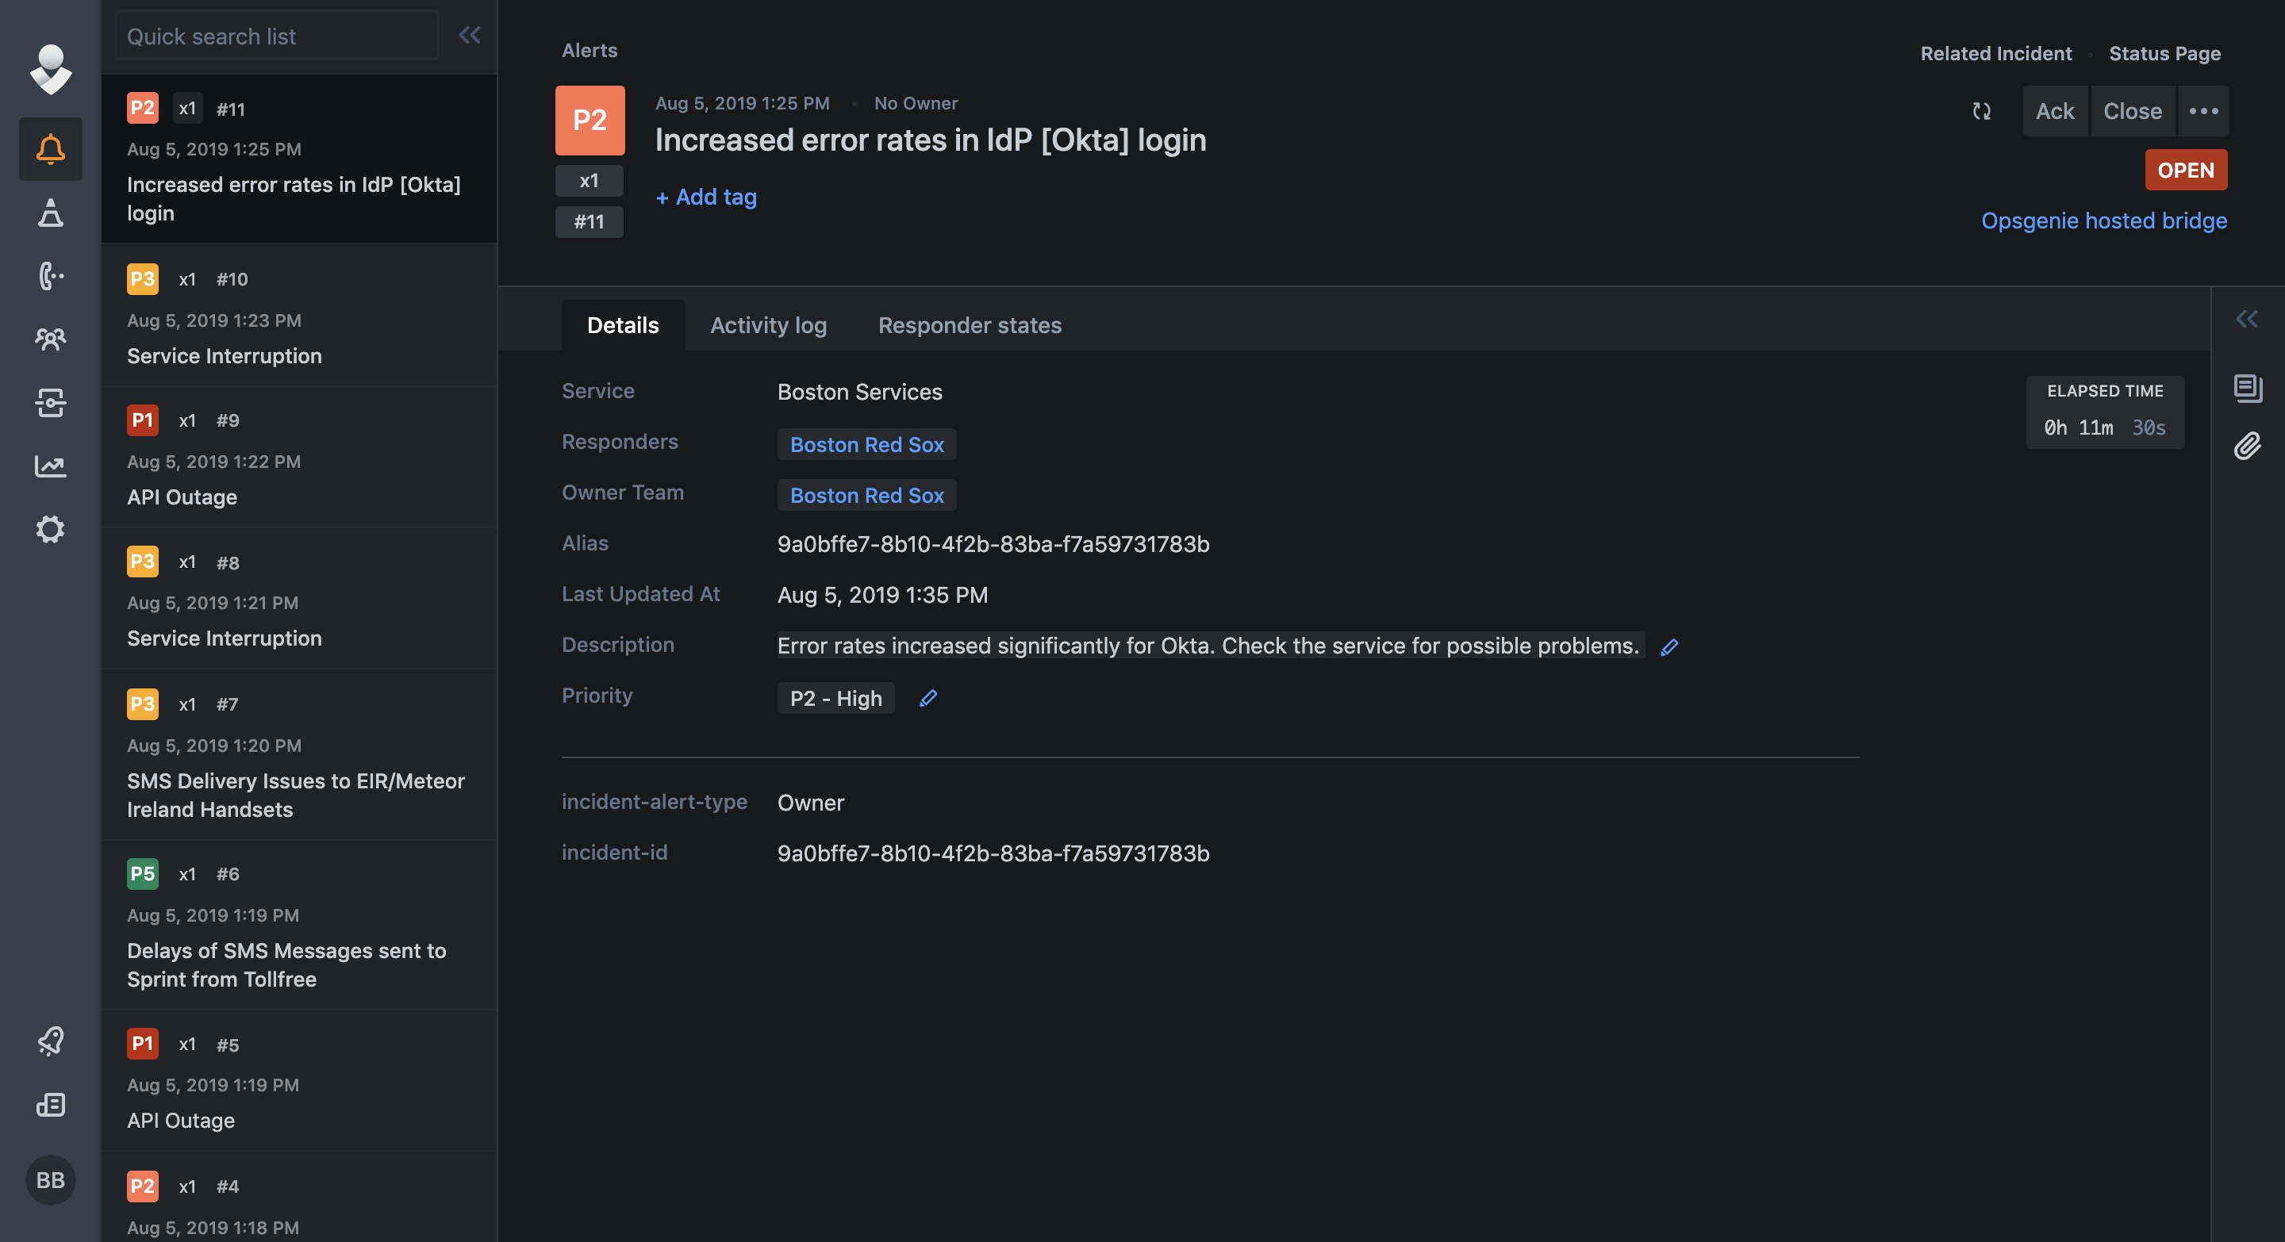Open the Opsgenie hosted bridge link

click(2104, 220)
